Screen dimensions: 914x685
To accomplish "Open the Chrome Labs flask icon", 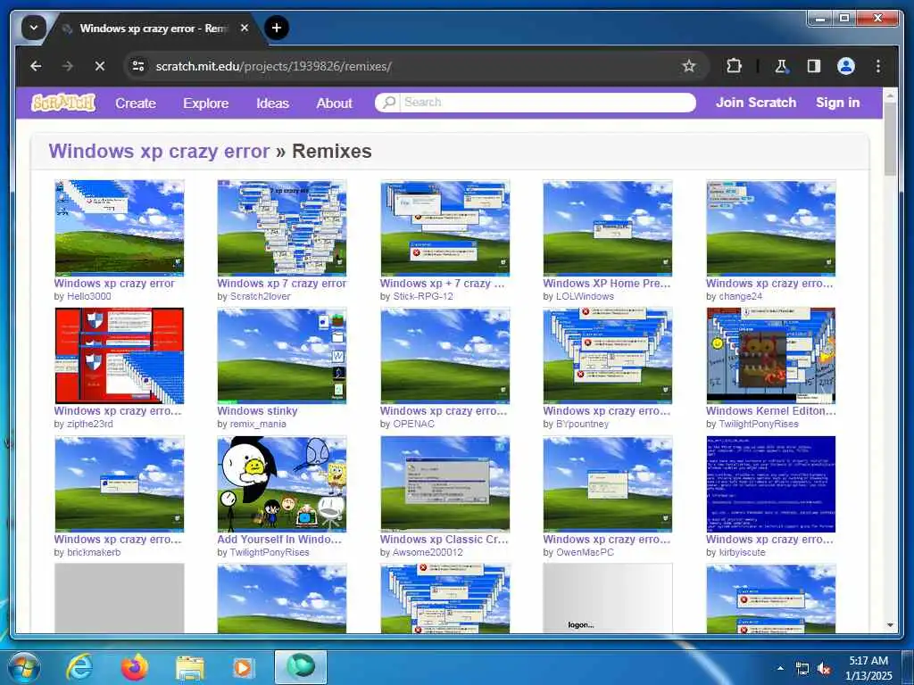I will point(781,66).
